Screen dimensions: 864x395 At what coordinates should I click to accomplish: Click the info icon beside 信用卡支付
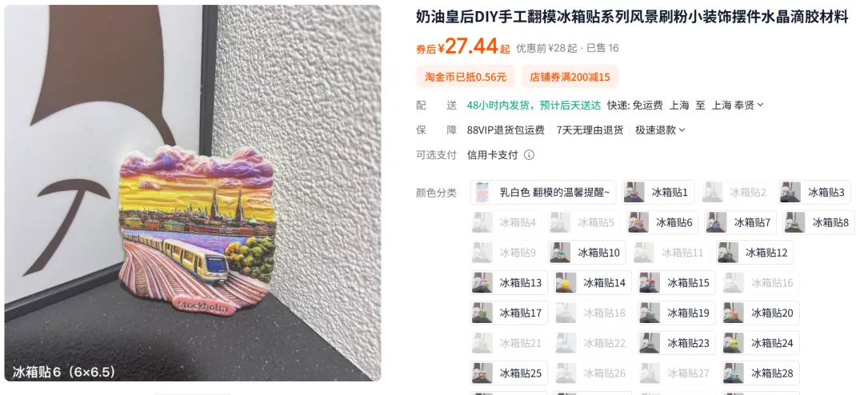click(x=529, y=155)
